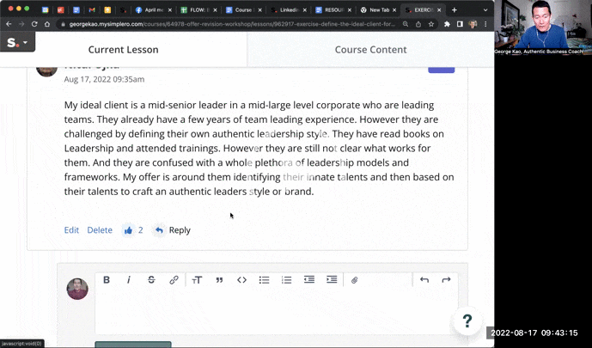Screen dimensions: 592x348
Task: Open the browser extensions puzzle icon
Action: pyautogui.click(x=448, y=24)
